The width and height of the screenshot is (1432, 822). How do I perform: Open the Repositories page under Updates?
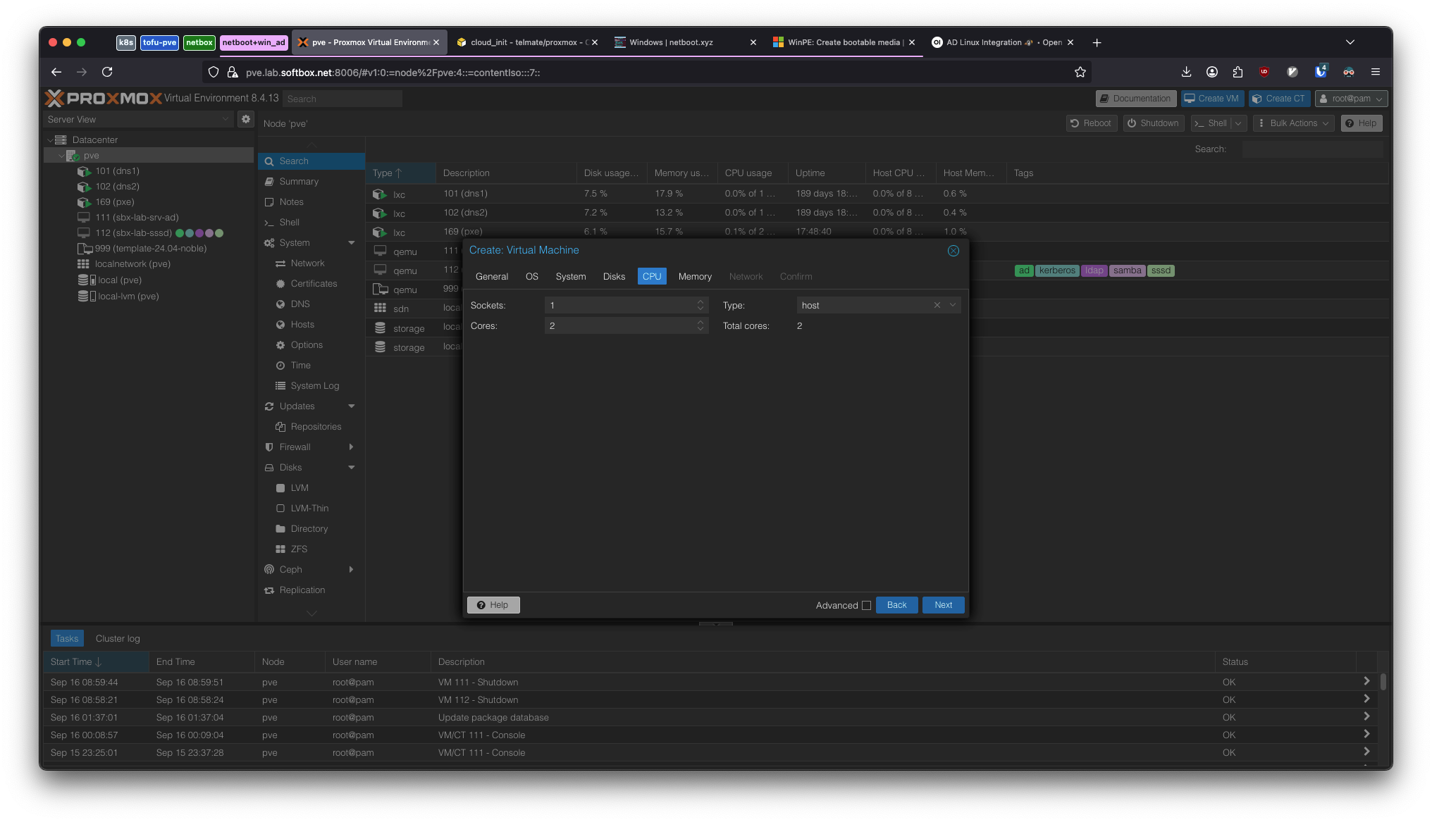315,426
